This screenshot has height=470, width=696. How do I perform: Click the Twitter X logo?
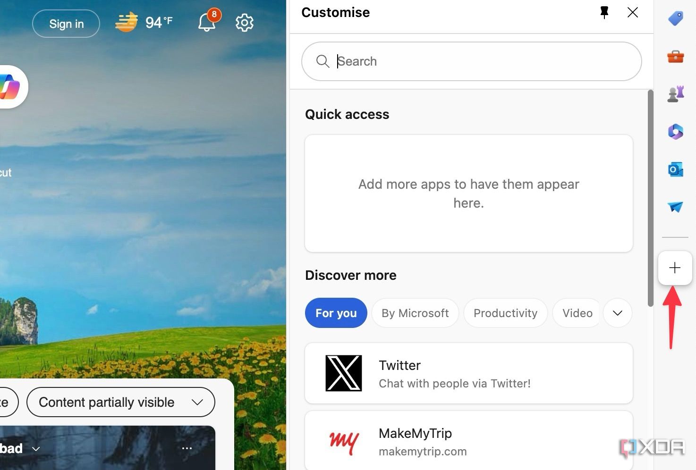344,373
